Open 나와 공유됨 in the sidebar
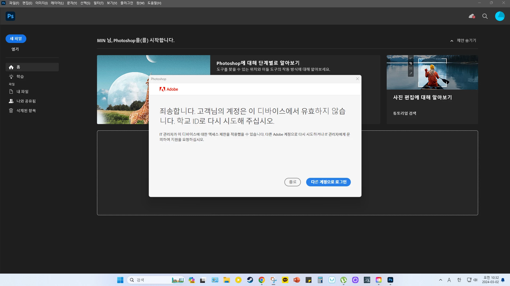 pyautogui.click(x=32, y=101)
